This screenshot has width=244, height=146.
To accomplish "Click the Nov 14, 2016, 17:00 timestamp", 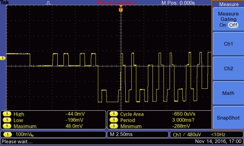I will (218, 142).
